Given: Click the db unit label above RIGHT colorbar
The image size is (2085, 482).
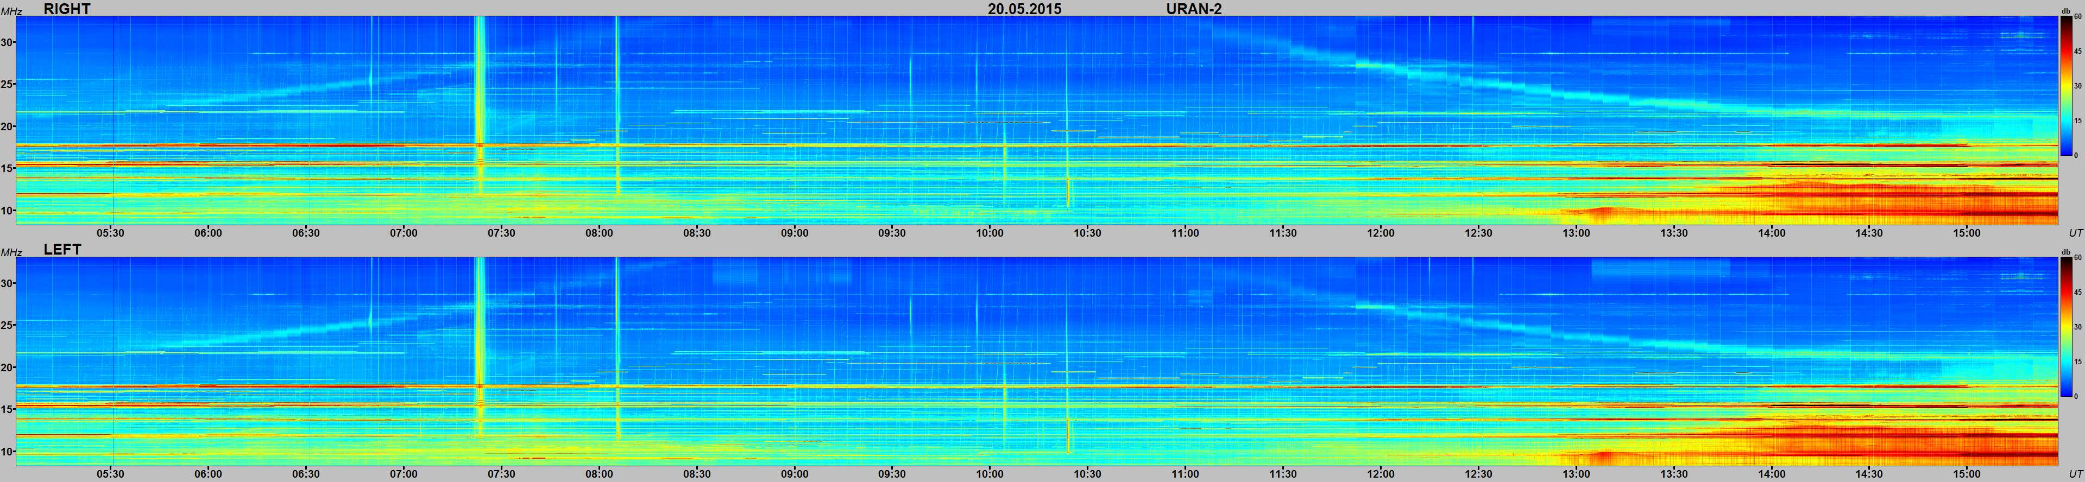Looking at the screenshot, I should 2065,10.
